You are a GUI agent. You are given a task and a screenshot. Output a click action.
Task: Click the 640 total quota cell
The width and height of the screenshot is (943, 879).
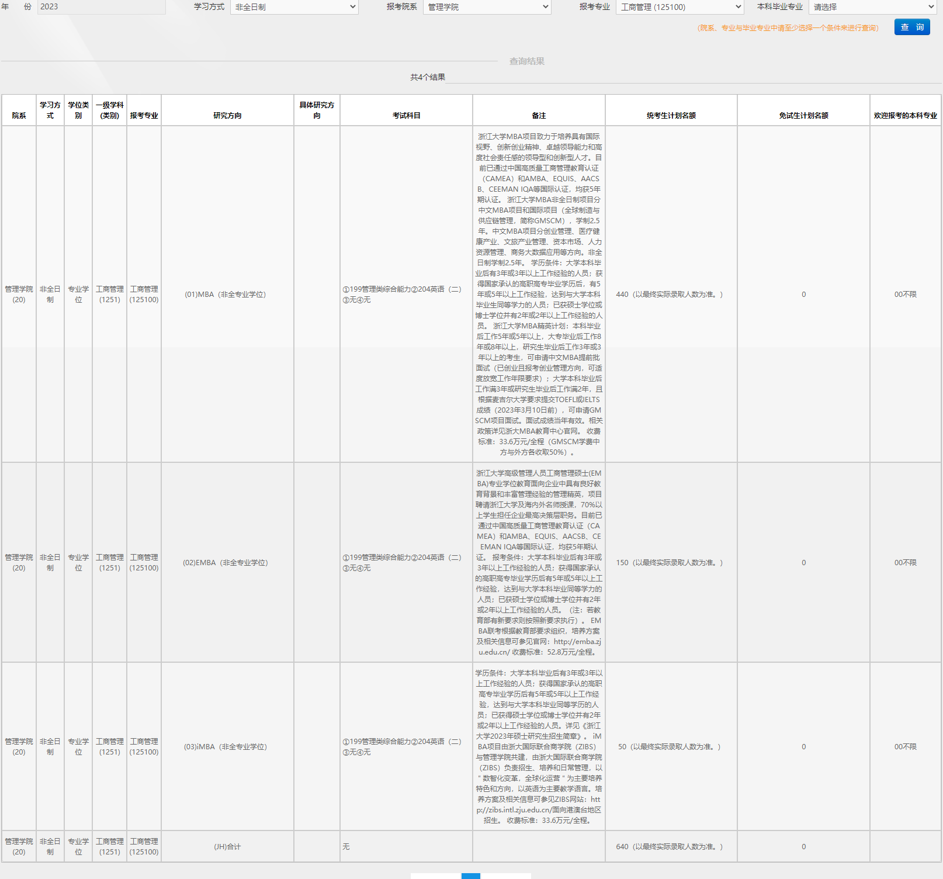[670, 847]
